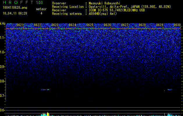Click the receiver ICOM IC-575 frequency text
183x116 pixels.
(x=117, y=10)
